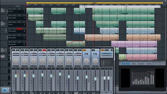The width and height of the screenshot is (167, 94).
Task: Click the settings gear beside track 4 header
Action: [6, 30]
